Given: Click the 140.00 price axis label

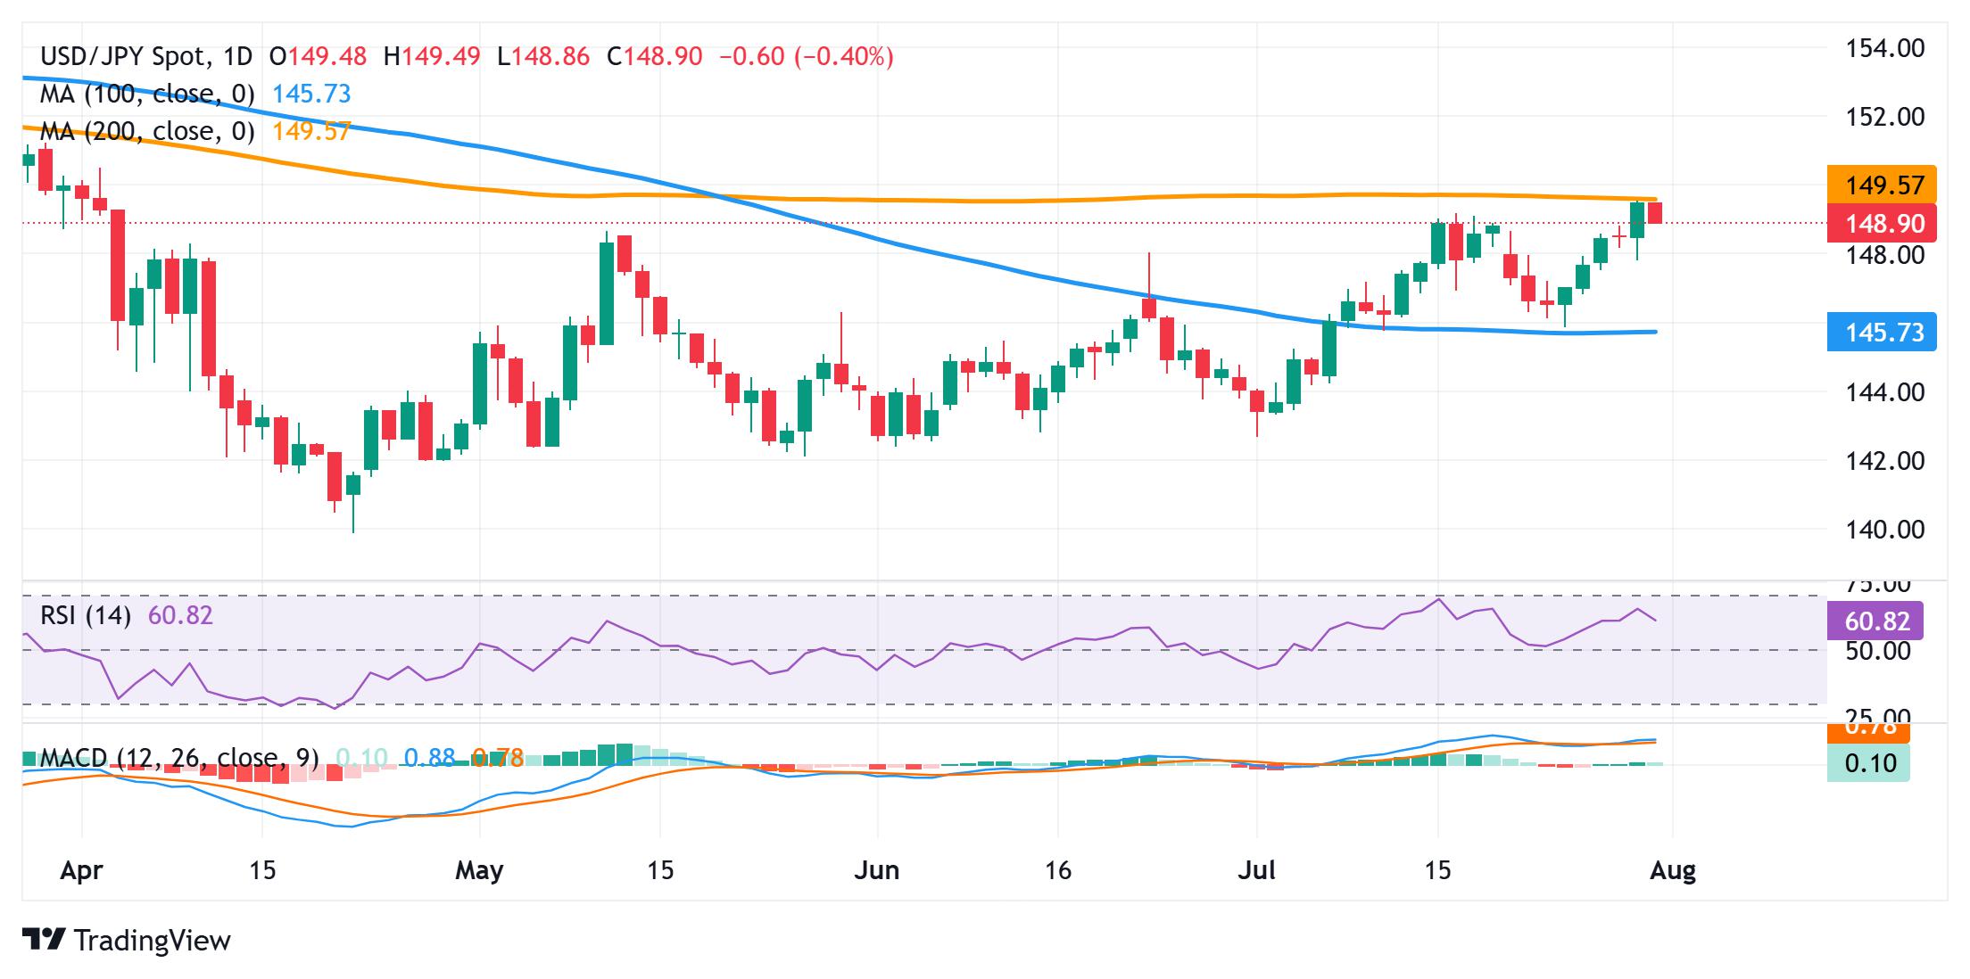Looking at the screenshot, I should click(x=1884, y=530).
